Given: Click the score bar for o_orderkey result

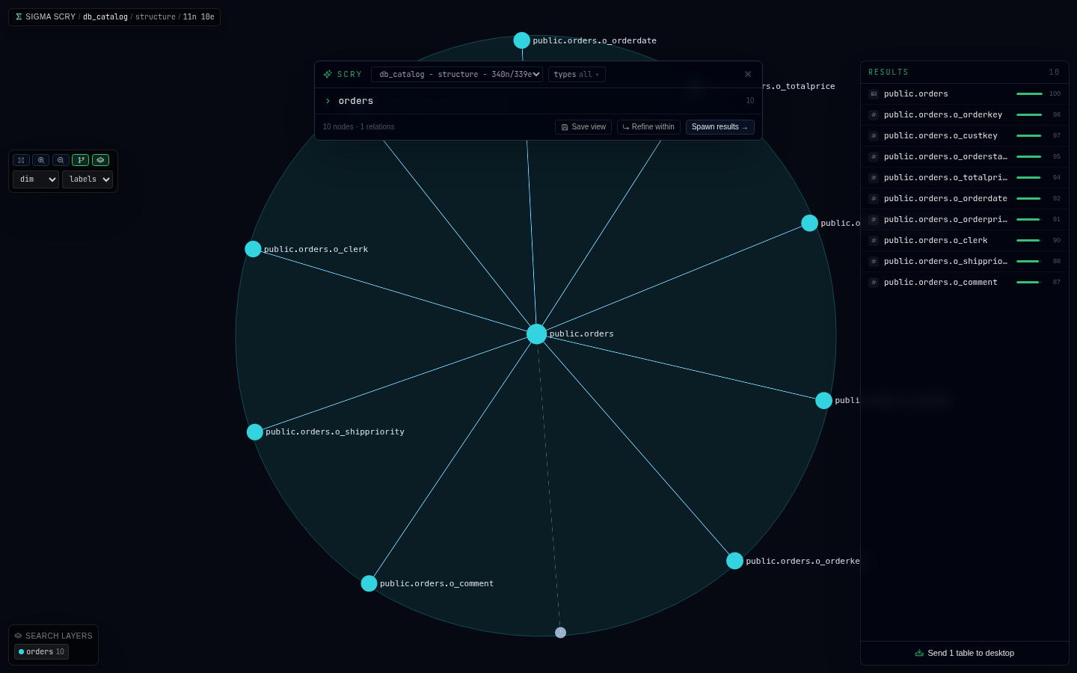Looking at the screenshot, I should click(1029, 114).
